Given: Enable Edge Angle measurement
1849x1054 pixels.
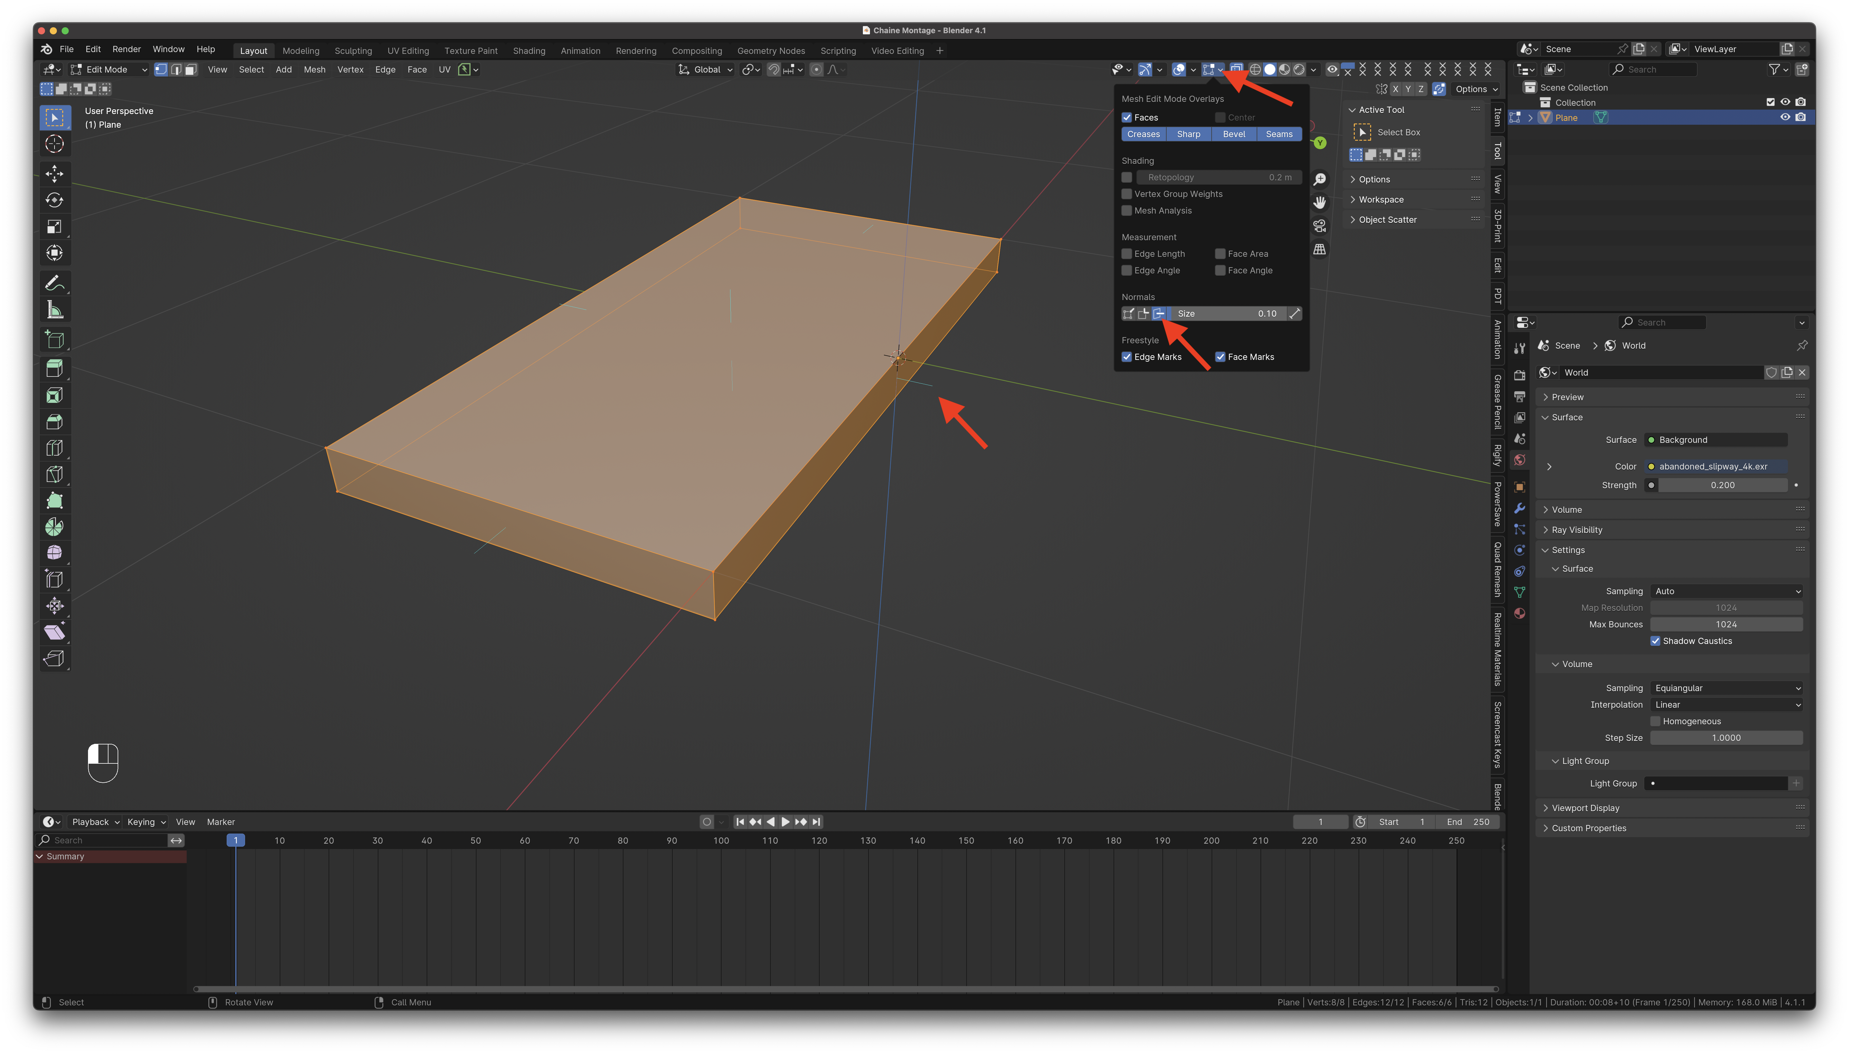Looking at the screenshot, I should pyautogui.click(x=1127, y=271).
